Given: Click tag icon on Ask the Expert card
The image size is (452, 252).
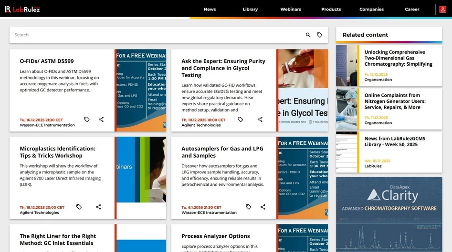Looking at the screenshot, I should [x=241, y=120].
